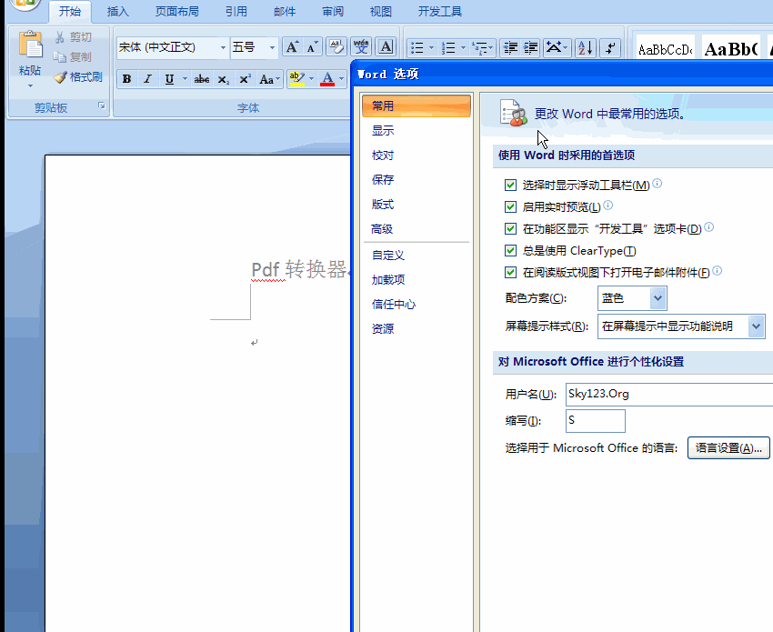Click the Increase Indent icon
Image resolution: width=773 pixels, height=632 pixels.
coord(530,48)
